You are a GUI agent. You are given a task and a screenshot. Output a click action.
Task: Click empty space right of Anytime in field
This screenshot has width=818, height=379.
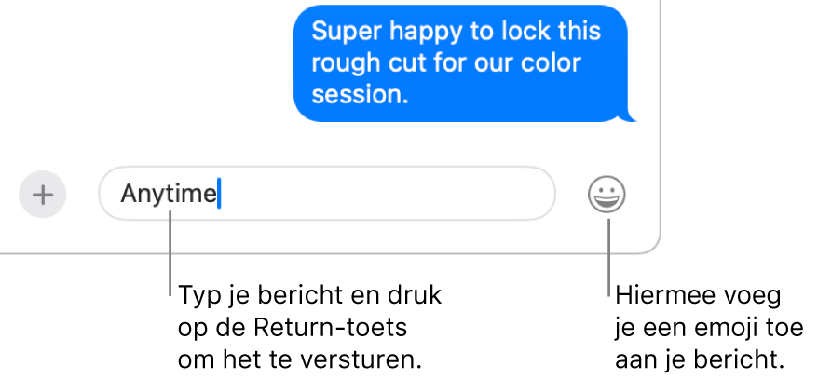click(x=386, y=194)
